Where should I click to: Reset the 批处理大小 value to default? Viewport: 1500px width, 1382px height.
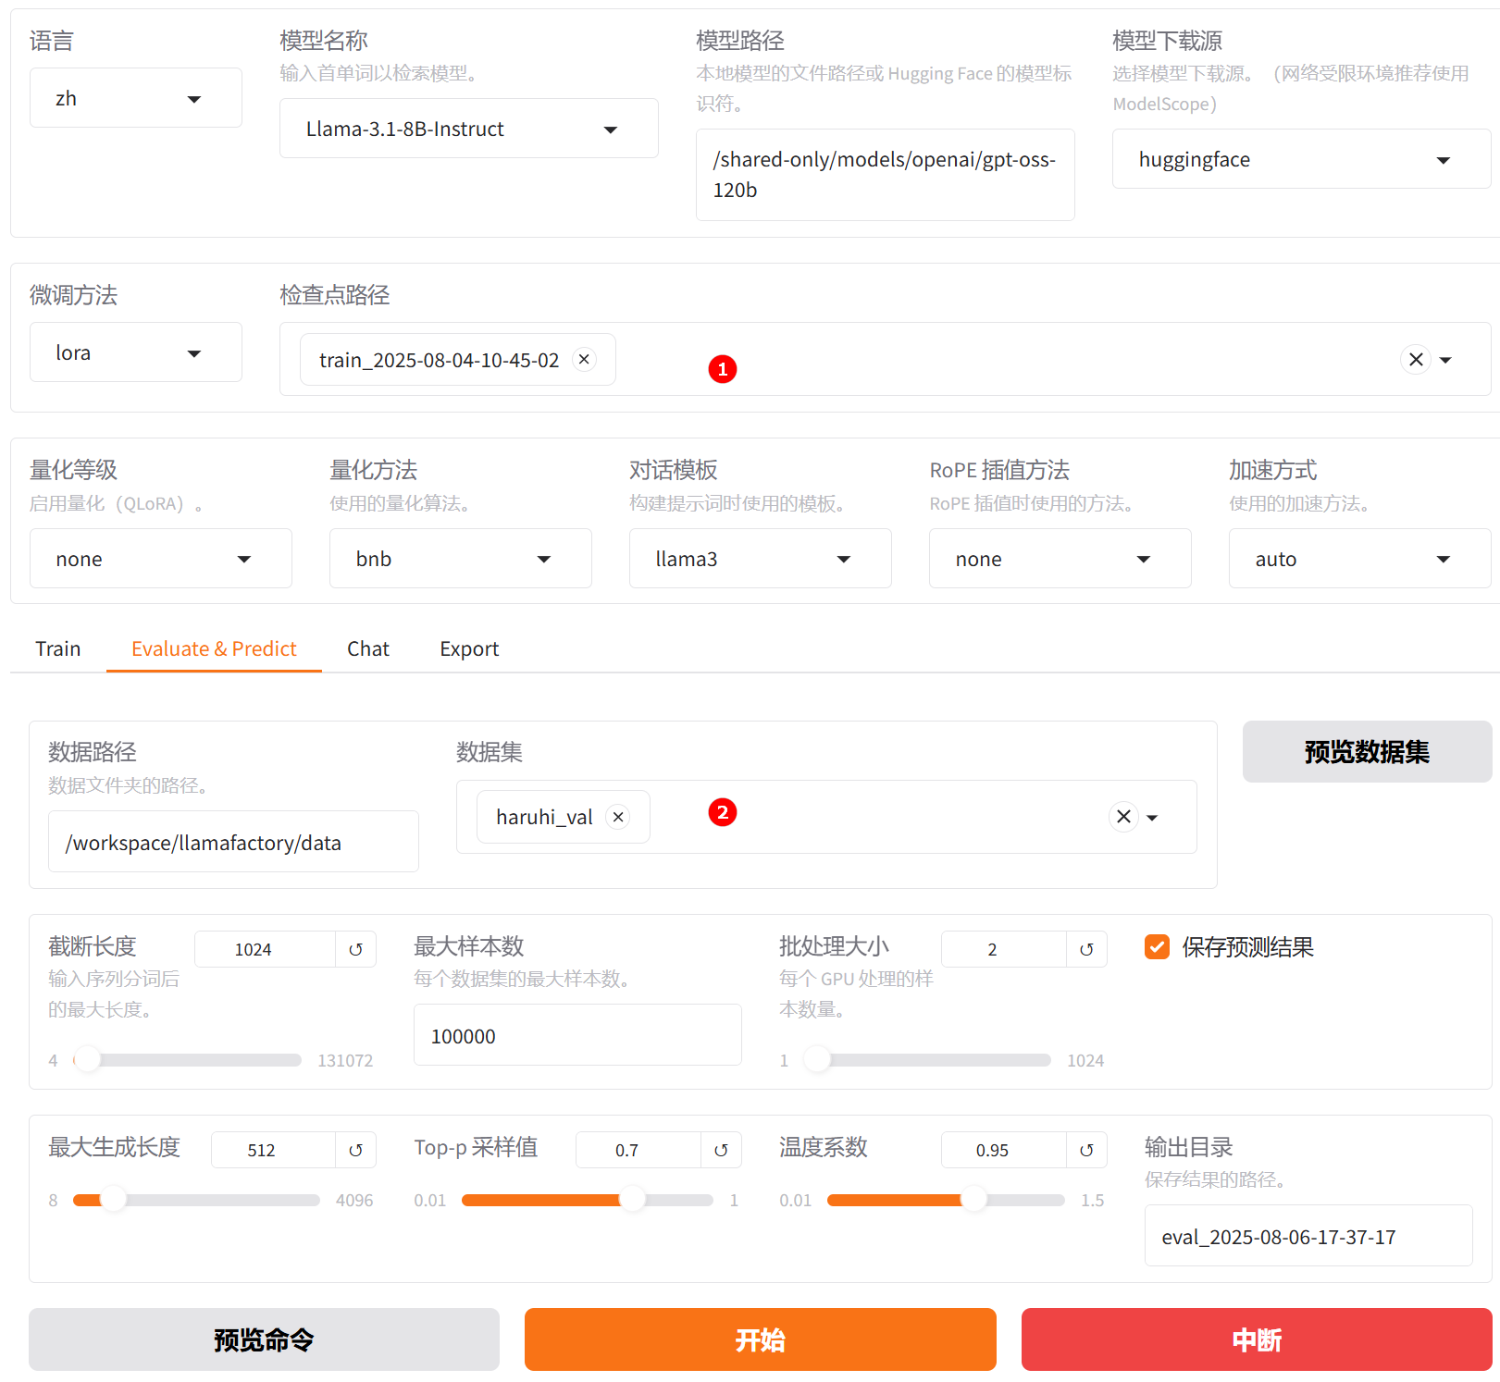1086,949
